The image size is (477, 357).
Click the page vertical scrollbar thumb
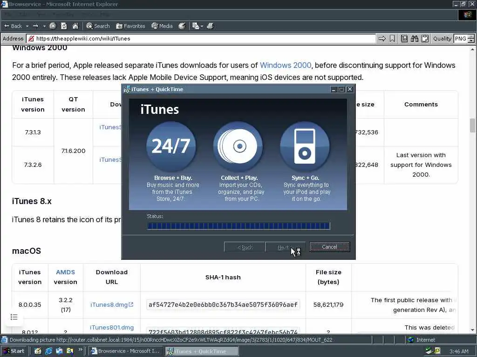click(x=472, y=126)
